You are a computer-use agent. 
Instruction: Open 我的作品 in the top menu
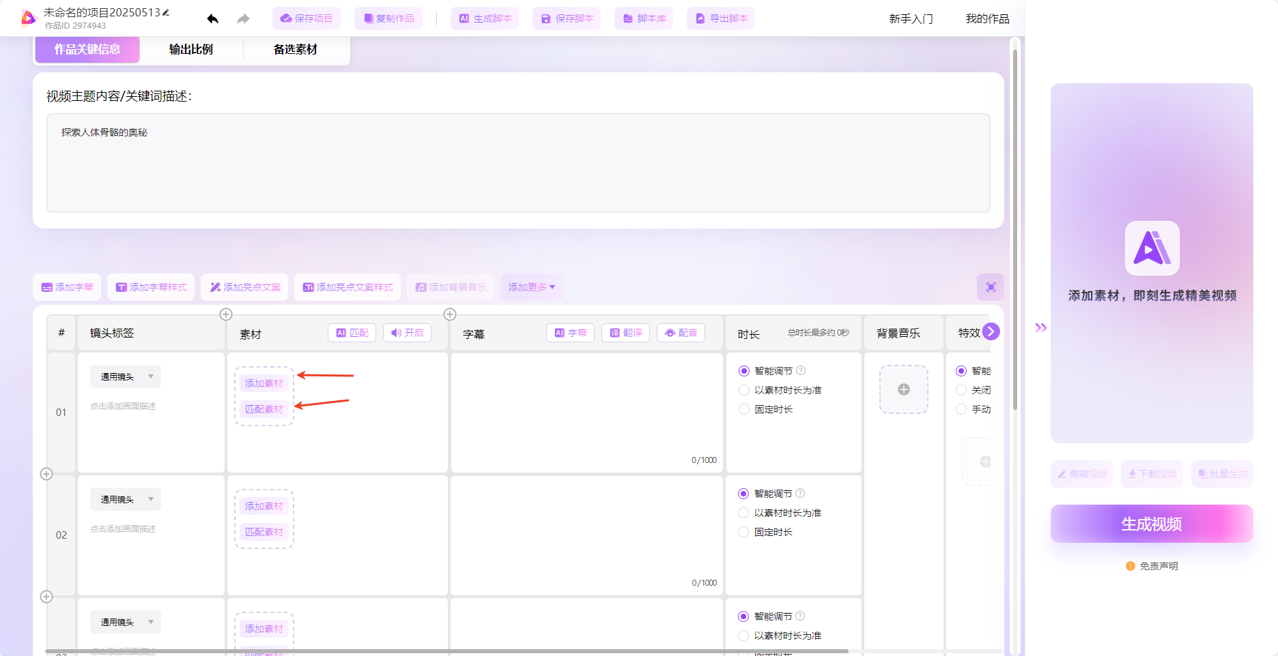click(x=986, y=18)
